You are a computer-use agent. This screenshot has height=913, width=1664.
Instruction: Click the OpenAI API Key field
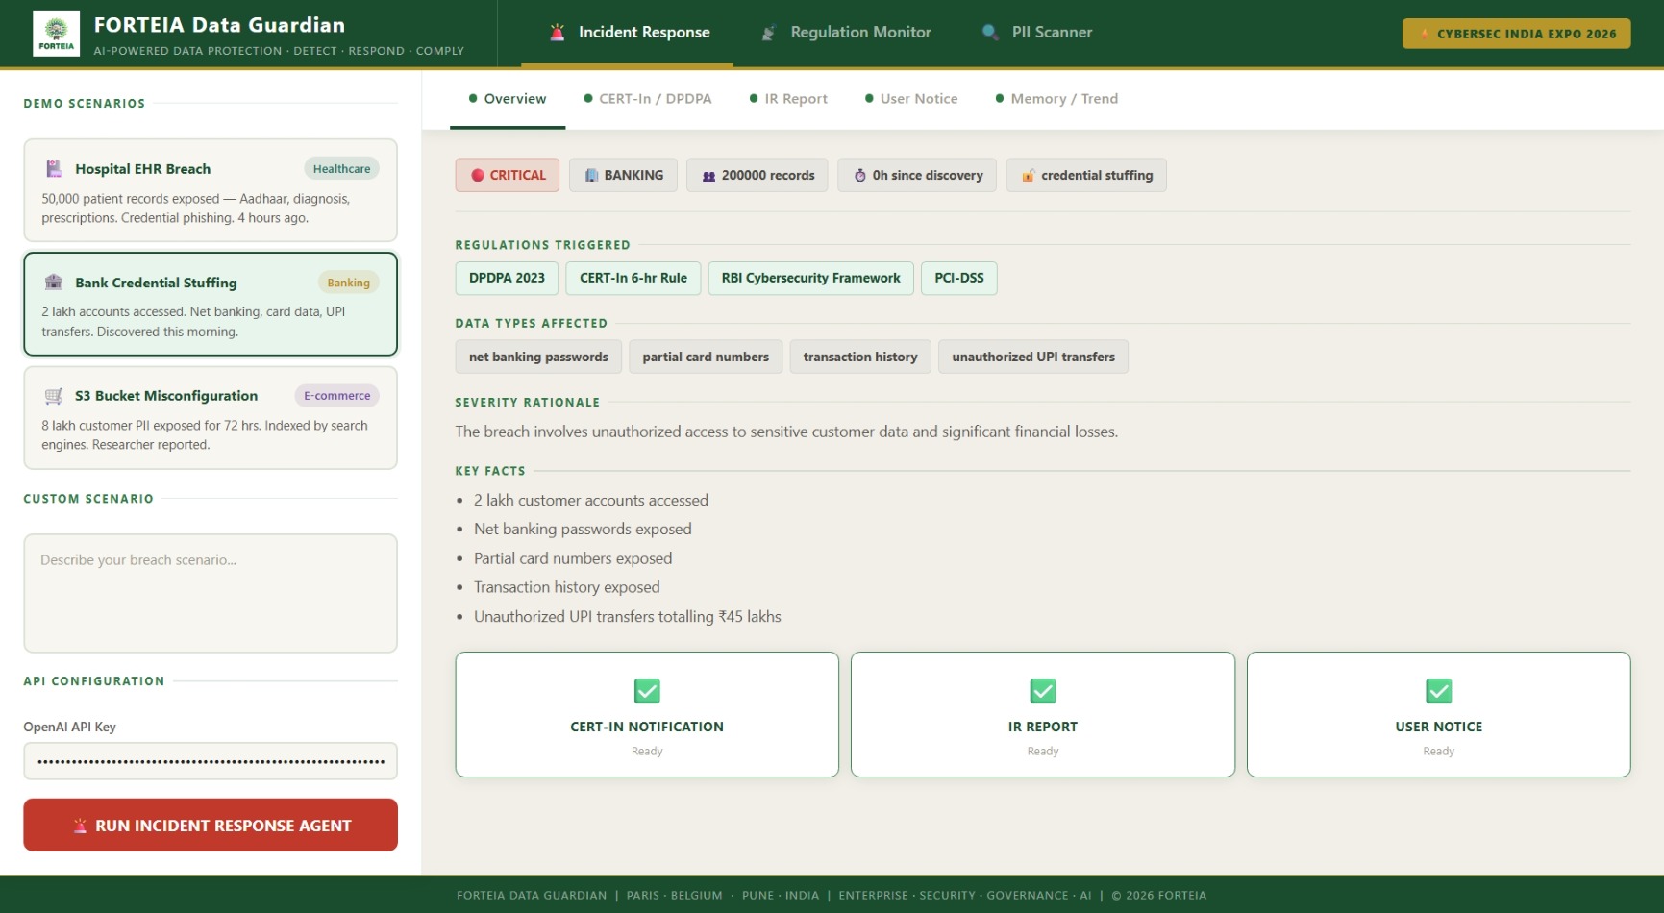point(211,762)
